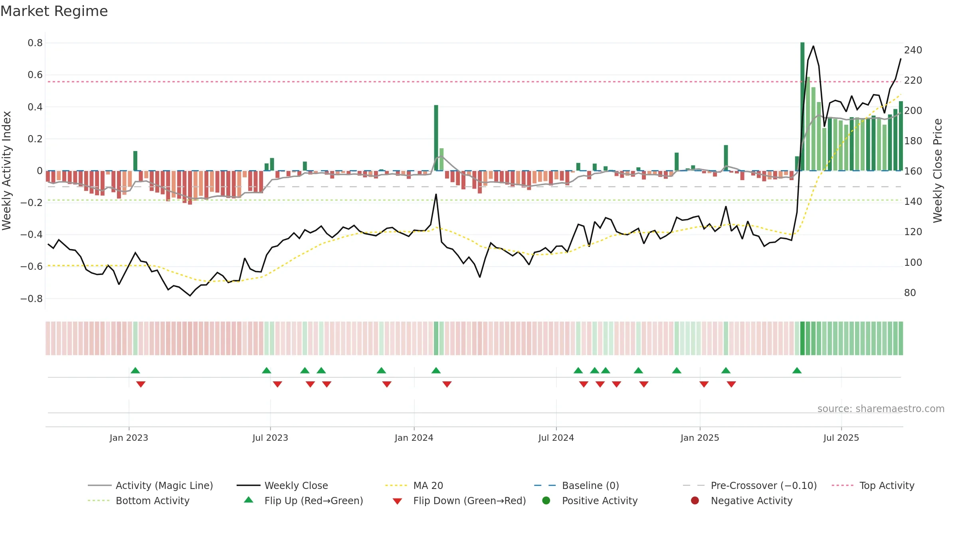958x538 pixels.
Task: Click the 0.8 activity axis label
Action: click(35, 43)
